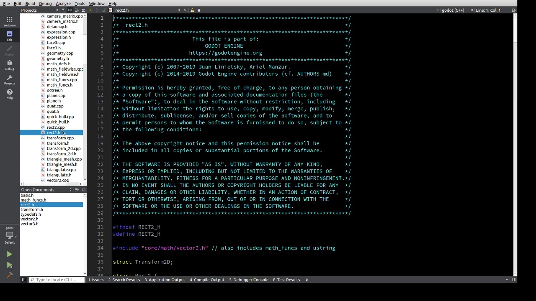Open the File menu
The width and height of the screenshot is (536, 301).
[x=6, y=3]
